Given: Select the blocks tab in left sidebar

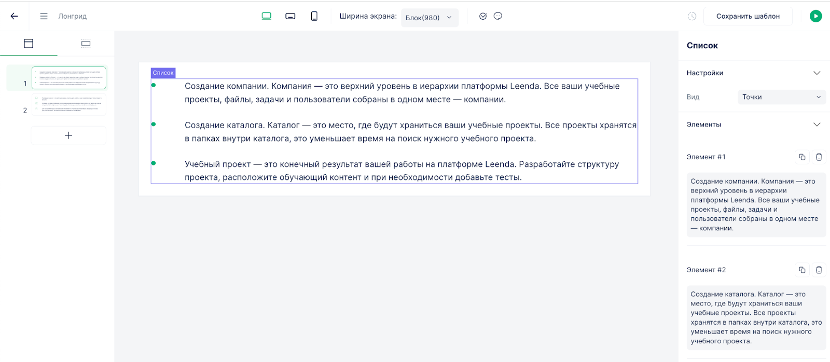Looking at the screenshot, I should coord(86,44).
